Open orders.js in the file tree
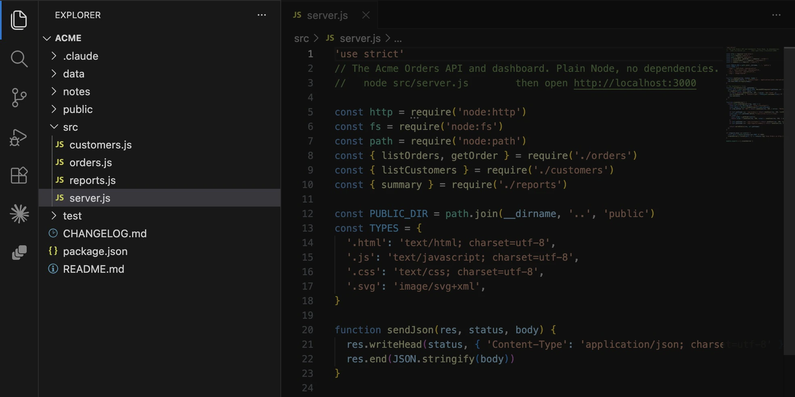The height and width of the screenshot is (397, 795). point(160,162)
